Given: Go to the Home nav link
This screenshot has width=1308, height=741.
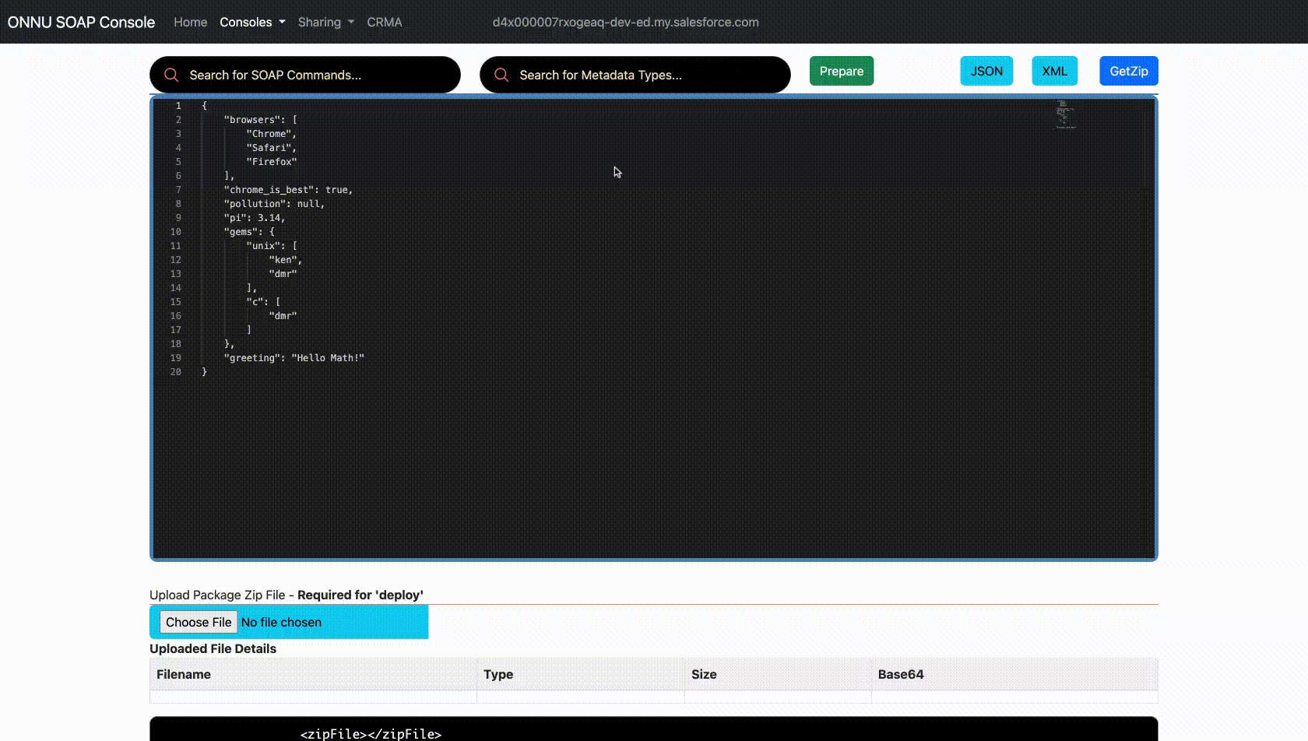Looking at the screenshot, I should 190,22.
